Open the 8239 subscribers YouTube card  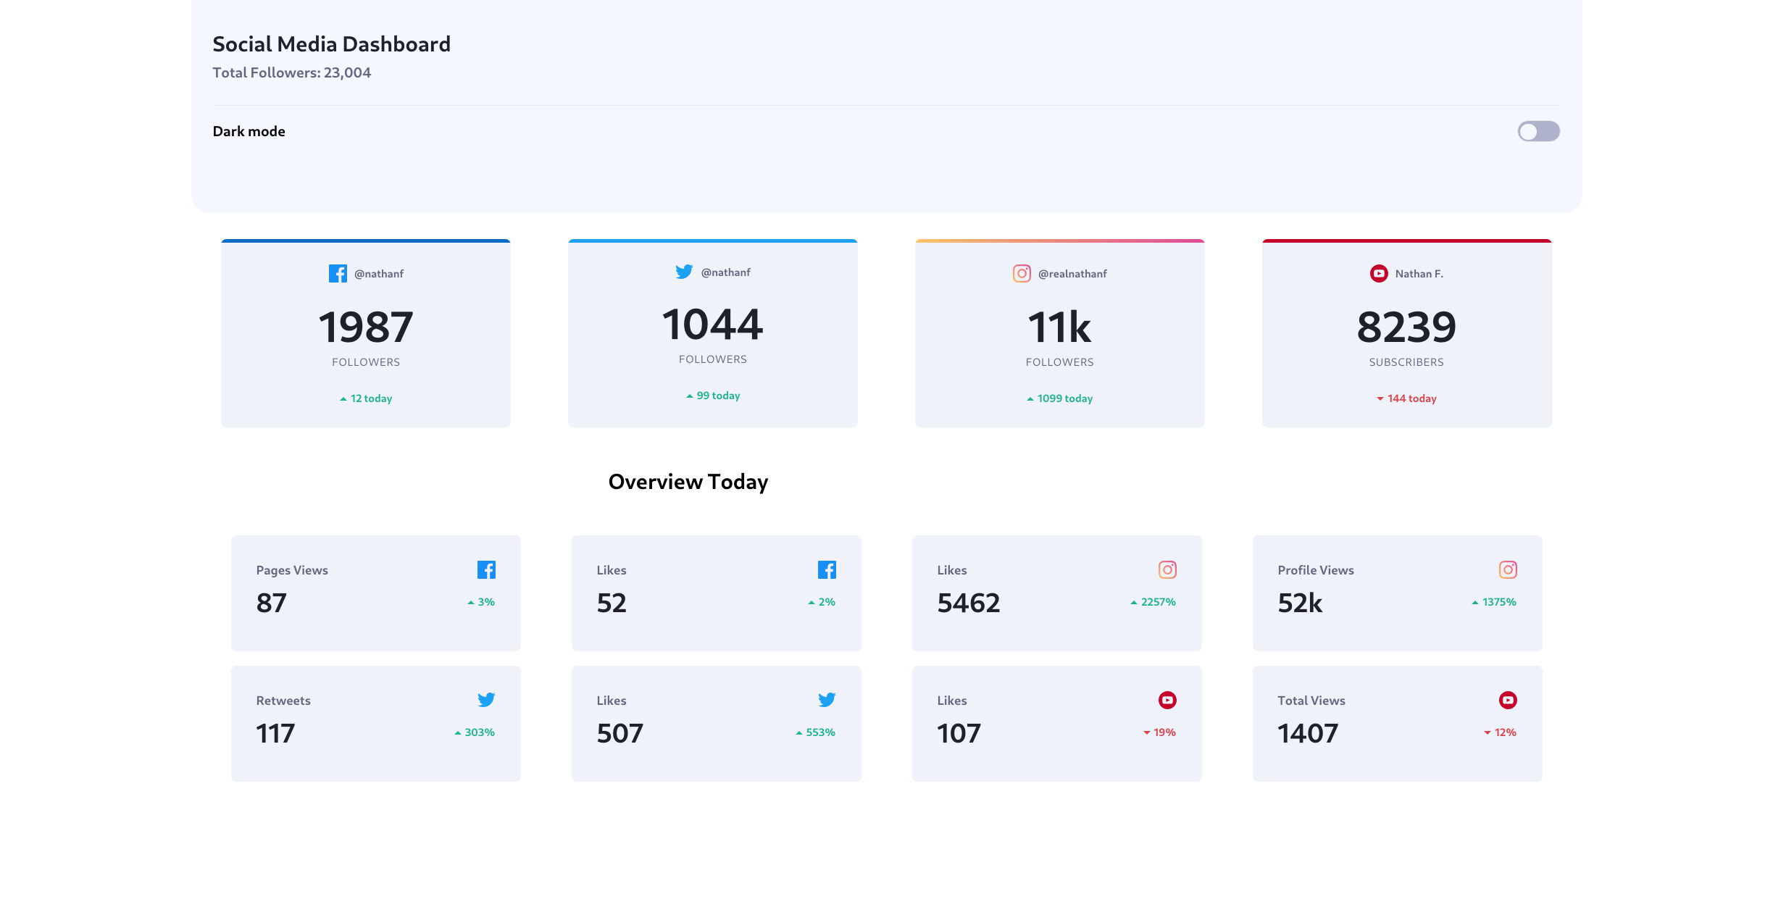tap(1406, 333)
